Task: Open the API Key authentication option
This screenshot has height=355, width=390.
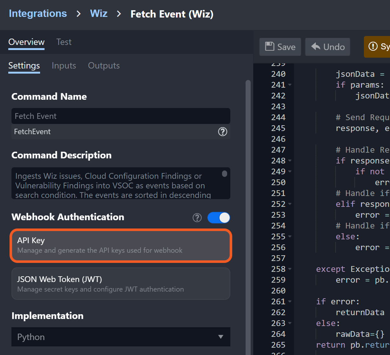Action: (x=121, y=245)
